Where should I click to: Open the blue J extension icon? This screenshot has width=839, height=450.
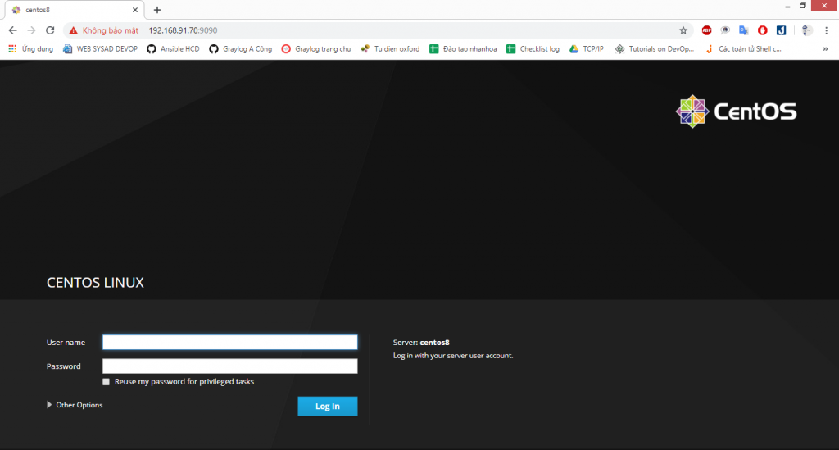[x=781, y=30]
